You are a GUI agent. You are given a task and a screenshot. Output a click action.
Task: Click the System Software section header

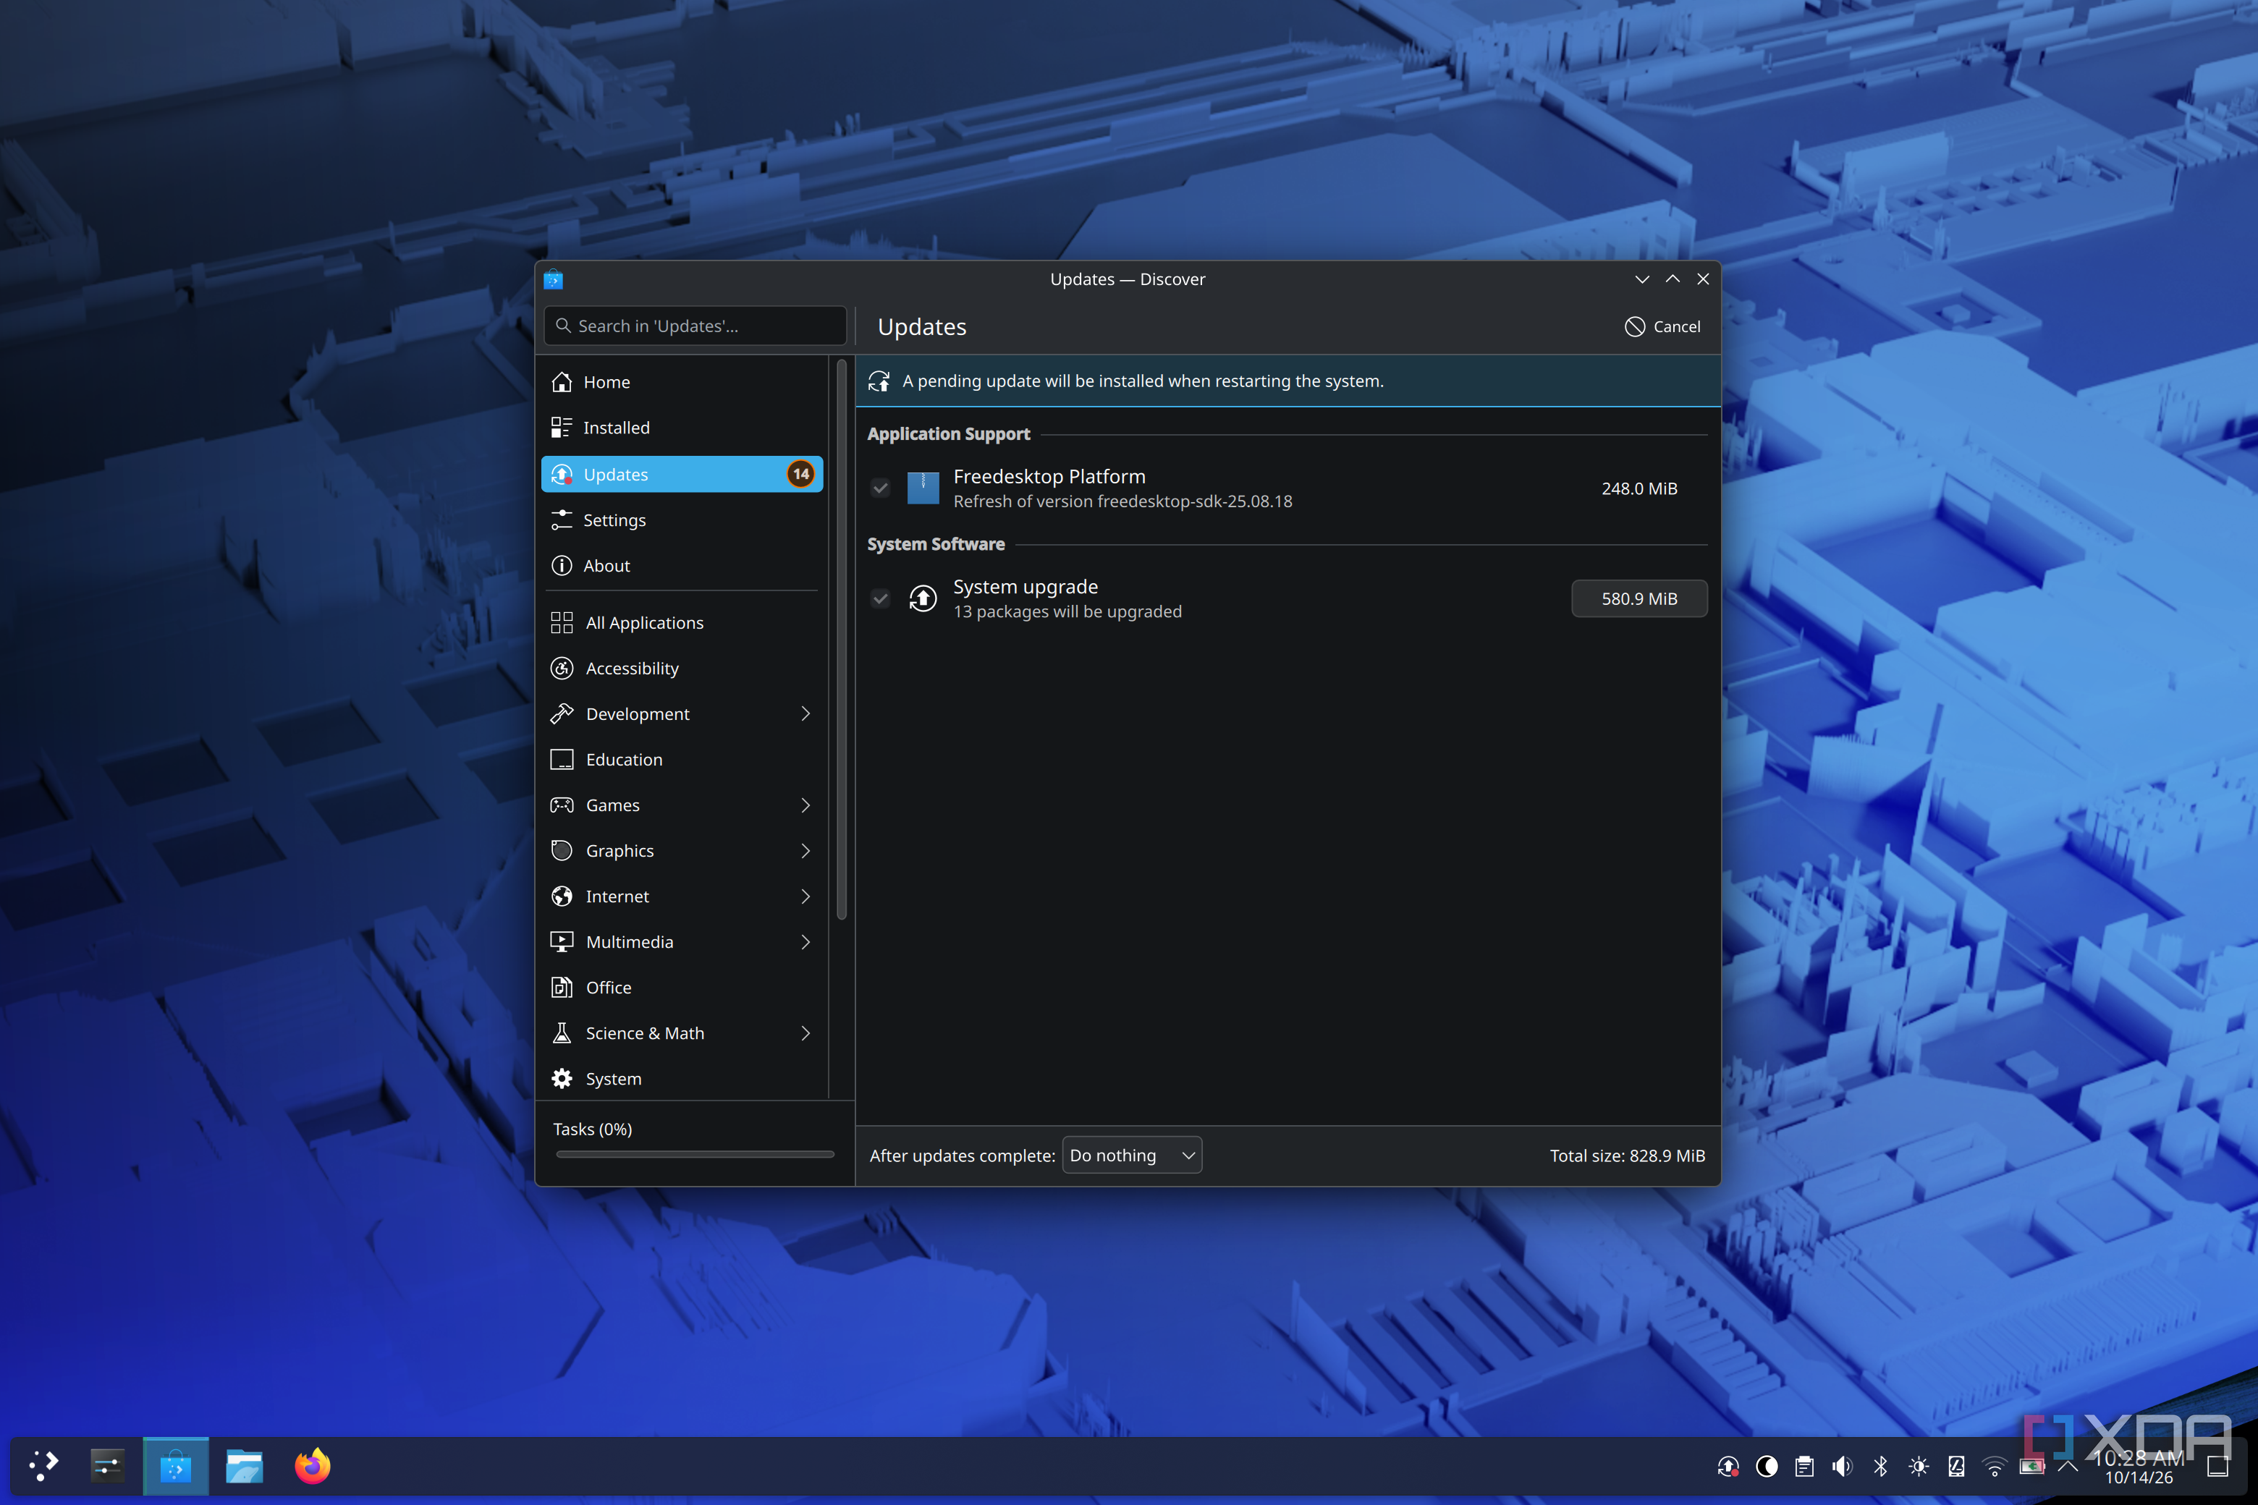point(936,544)
